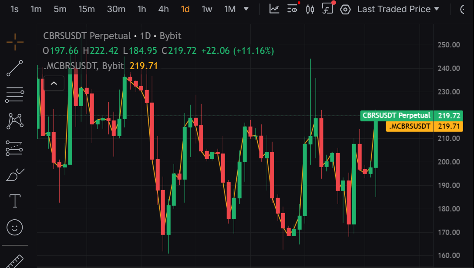The height and width of the screenshot is (268, 474).
Task: Select the brush drawing tool
Action: 15,174
